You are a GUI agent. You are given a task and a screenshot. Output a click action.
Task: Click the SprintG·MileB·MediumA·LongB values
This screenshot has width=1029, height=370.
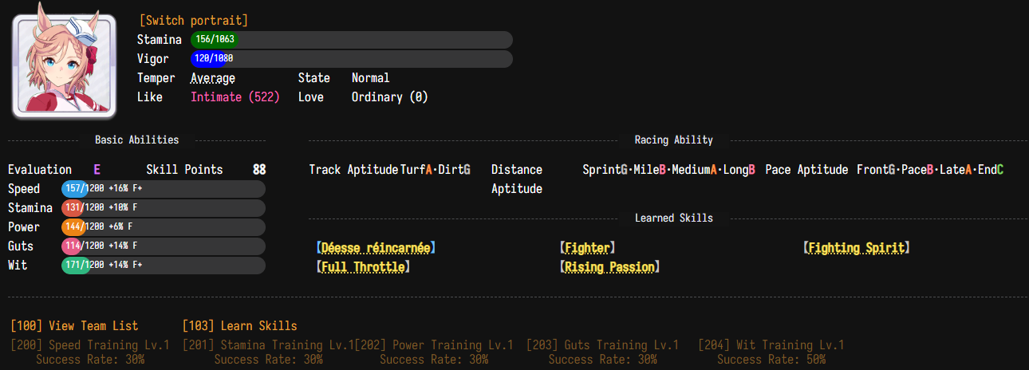pyautogui.click(x=669, y=170)
